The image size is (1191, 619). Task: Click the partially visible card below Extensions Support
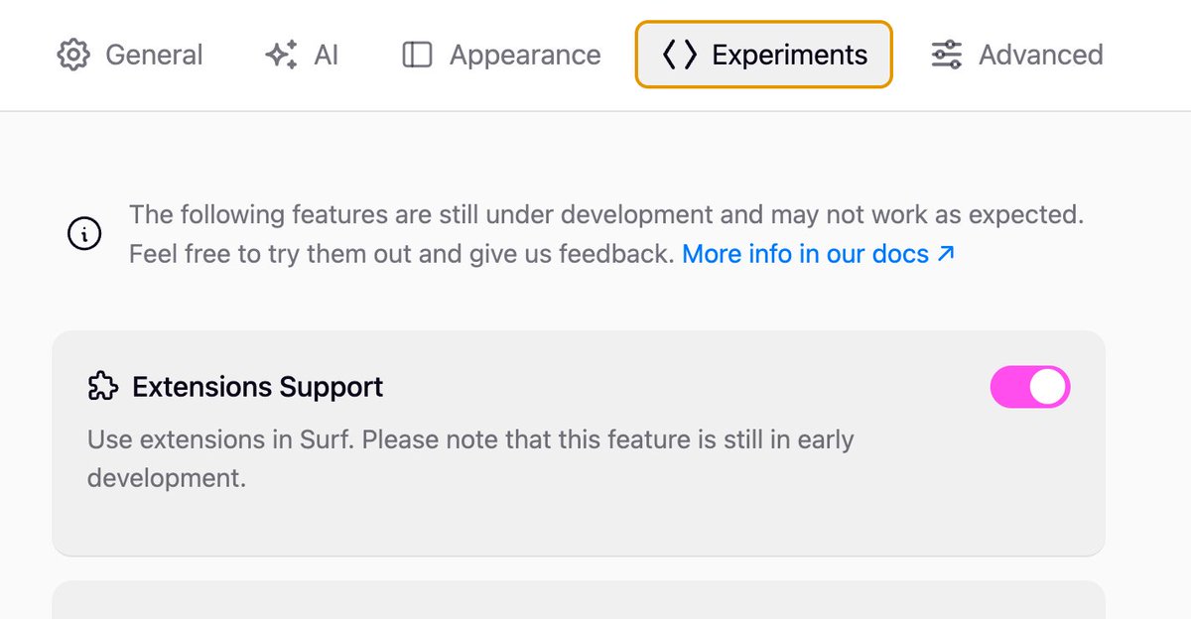pos(579,600)
